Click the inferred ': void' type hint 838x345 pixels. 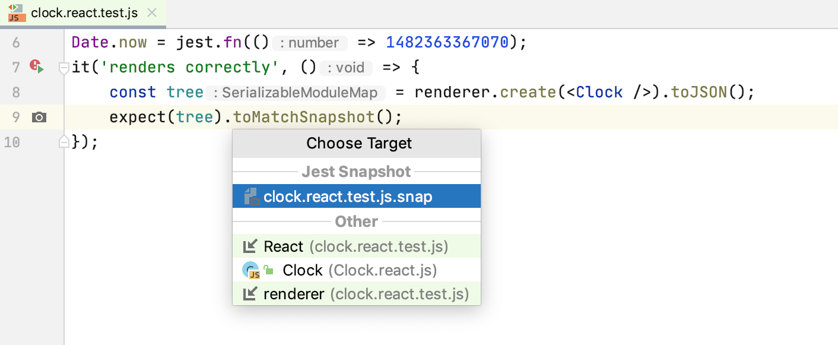(346, 68)
